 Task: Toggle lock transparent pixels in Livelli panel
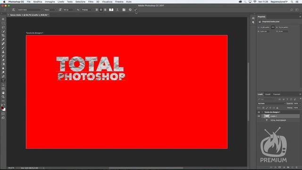coord(263,108)
